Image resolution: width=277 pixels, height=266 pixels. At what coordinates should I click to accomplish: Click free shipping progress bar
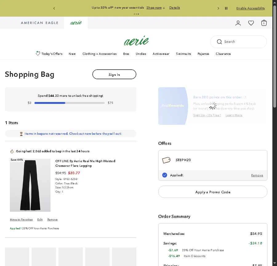point(70,103)
